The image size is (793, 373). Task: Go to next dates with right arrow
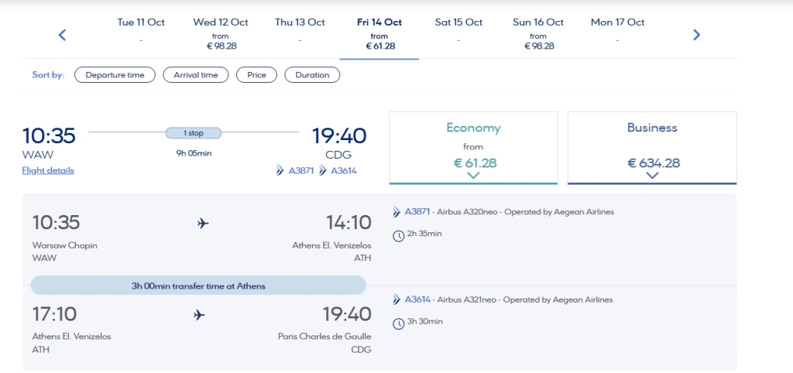point(696,35)
